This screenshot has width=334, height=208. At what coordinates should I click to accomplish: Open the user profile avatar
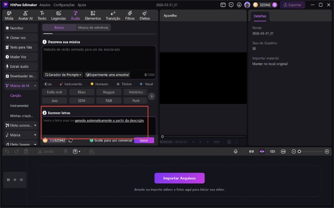point(247,5)
